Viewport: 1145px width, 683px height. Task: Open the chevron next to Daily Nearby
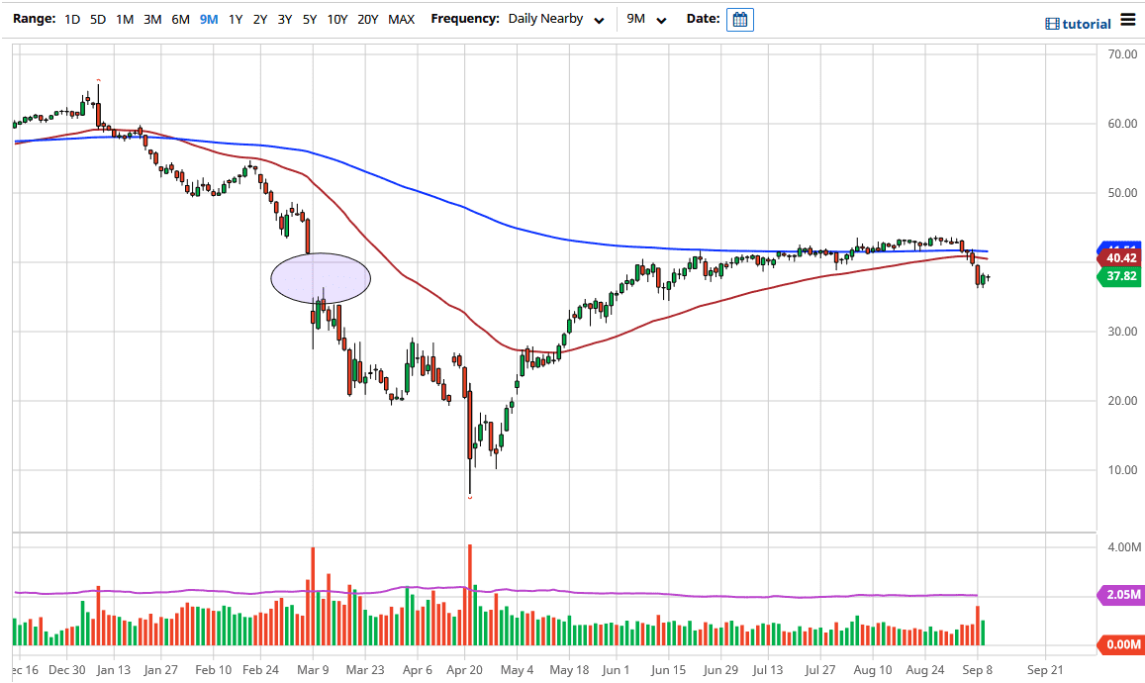click(x=598, y=20)
